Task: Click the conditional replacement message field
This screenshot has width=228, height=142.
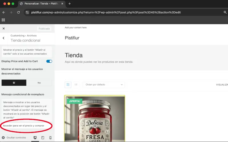Action: pyautogui.click(x=27, y=126)
